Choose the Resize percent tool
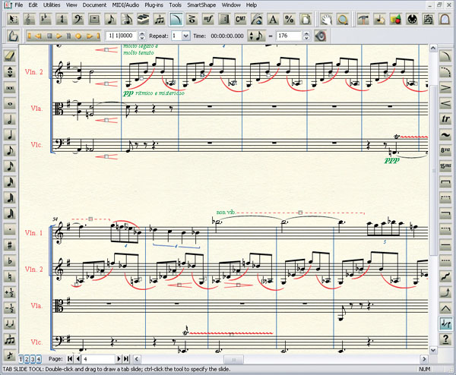Screen dimensions: 456x375 pyautogui.click(x=289, y=20)
